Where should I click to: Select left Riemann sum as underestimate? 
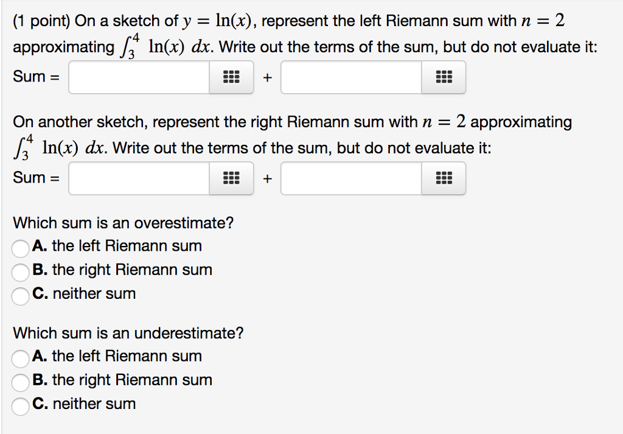tap(20, 359)
